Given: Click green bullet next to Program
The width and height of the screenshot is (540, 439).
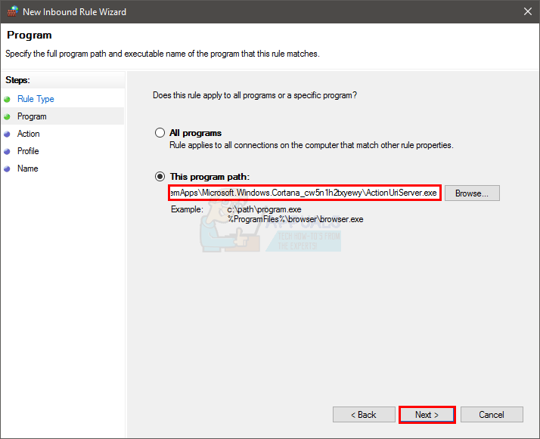Looking at the screenshot, I should [7, 116].
